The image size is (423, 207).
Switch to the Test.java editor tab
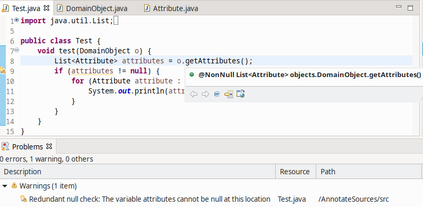coord(26,8)
